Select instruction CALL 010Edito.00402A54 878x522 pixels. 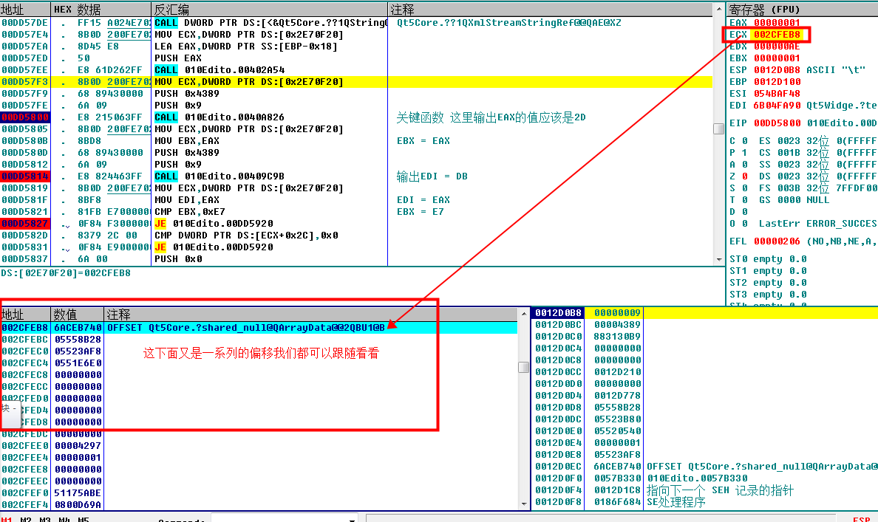[x=219, y=70]
